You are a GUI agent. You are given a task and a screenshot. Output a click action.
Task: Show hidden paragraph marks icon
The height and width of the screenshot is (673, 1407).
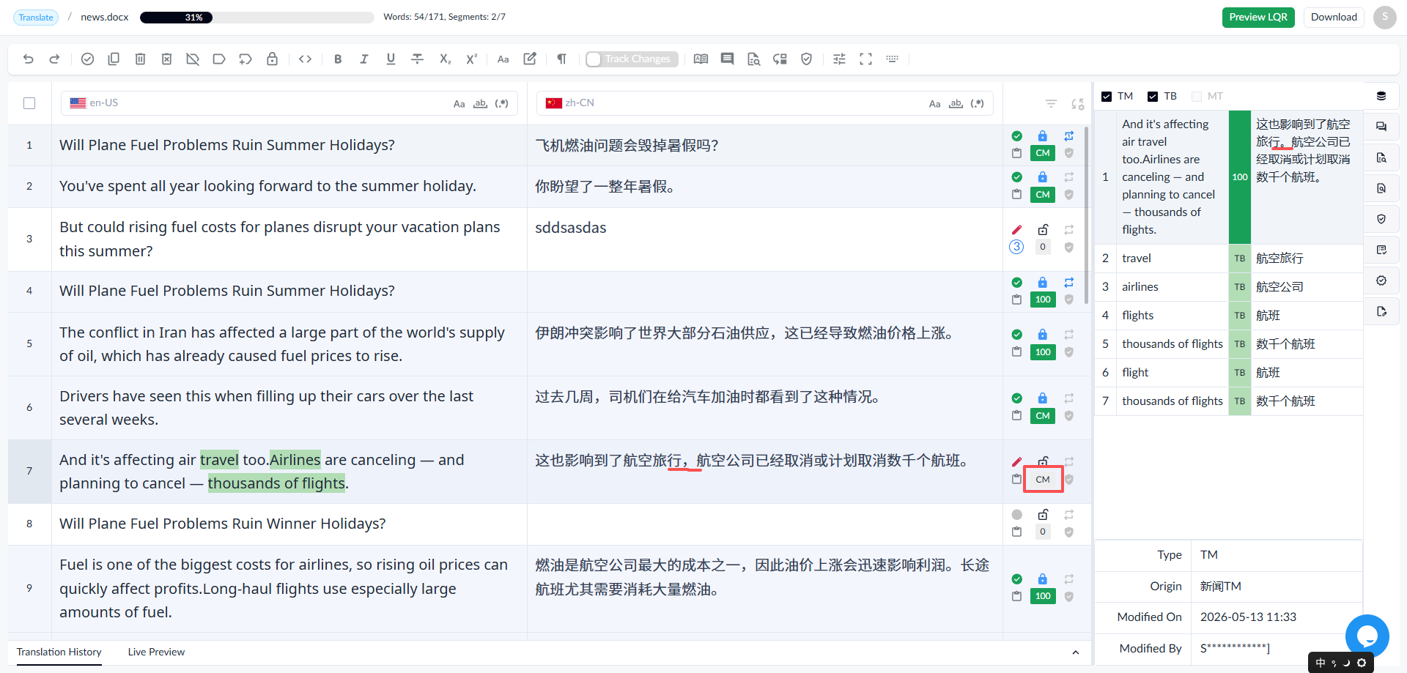pyautogui.click(x=561, y=59)
